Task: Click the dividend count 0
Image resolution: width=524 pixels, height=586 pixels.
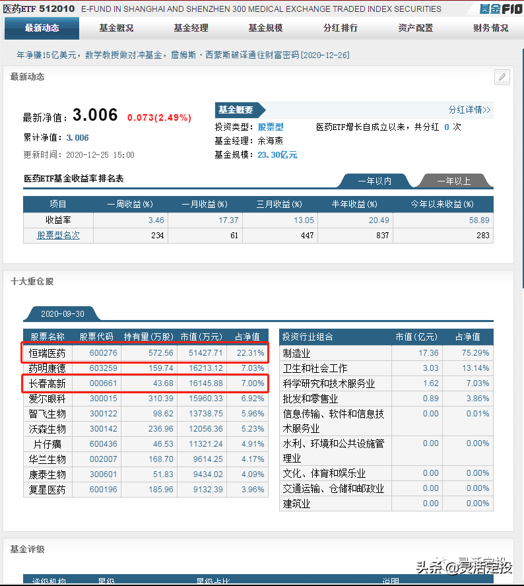Action: (447, 127)
